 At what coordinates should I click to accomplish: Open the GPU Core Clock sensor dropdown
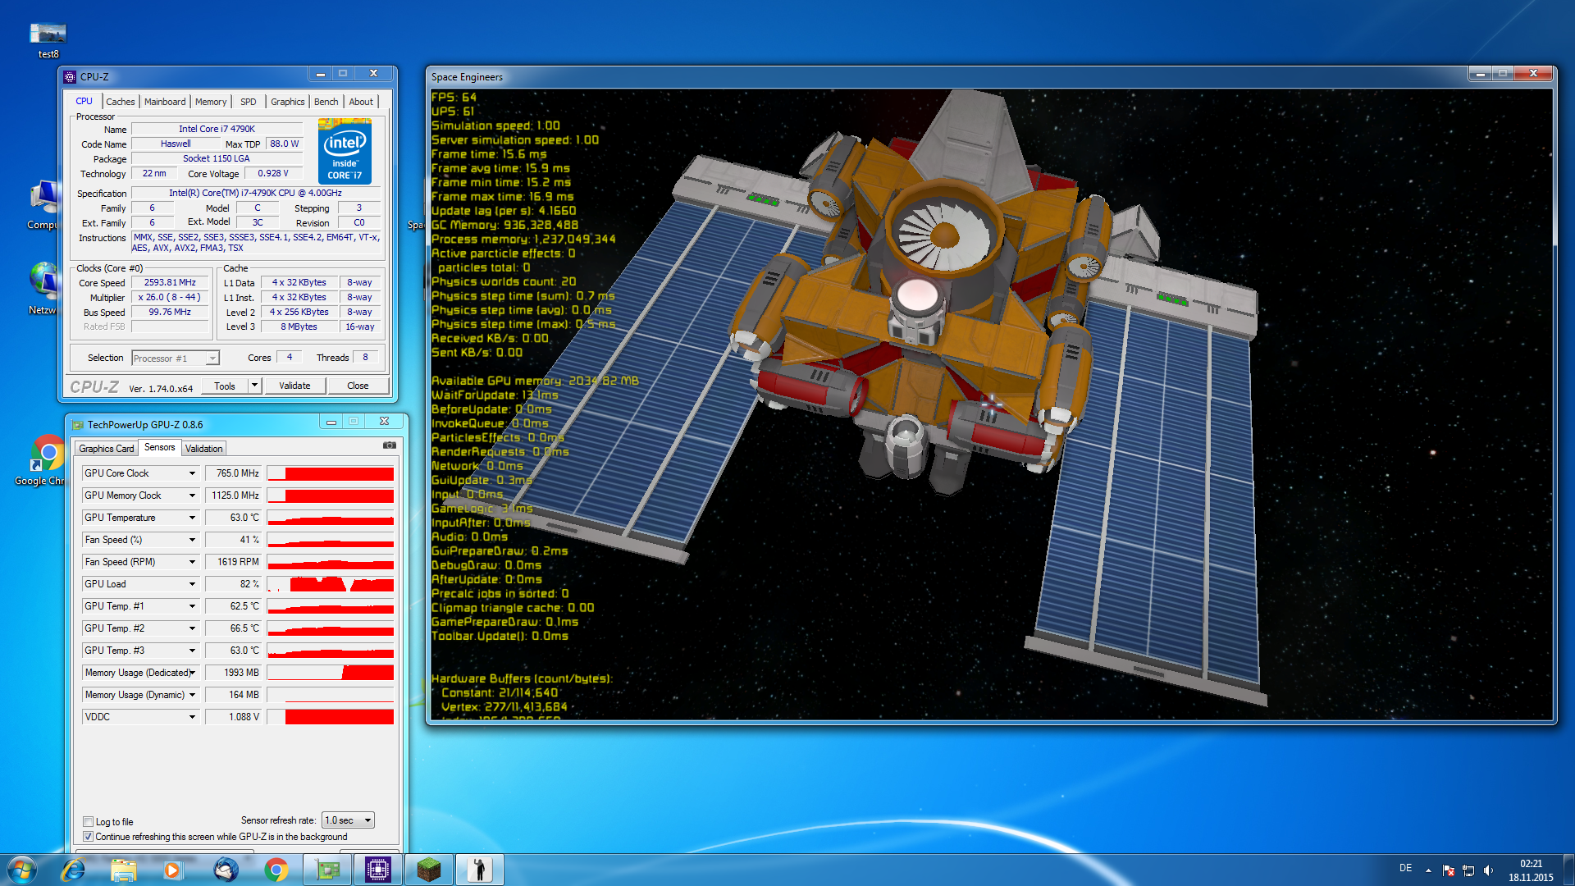pos(192,473)
